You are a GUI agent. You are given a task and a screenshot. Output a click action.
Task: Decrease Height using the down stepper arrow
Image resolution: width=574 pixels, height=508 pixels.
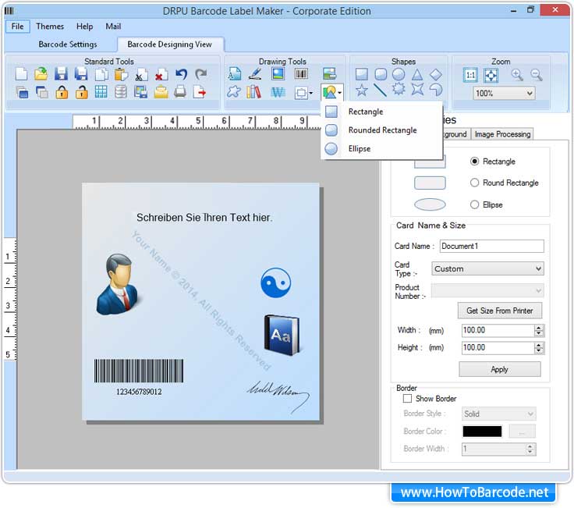tap(538, 351)
